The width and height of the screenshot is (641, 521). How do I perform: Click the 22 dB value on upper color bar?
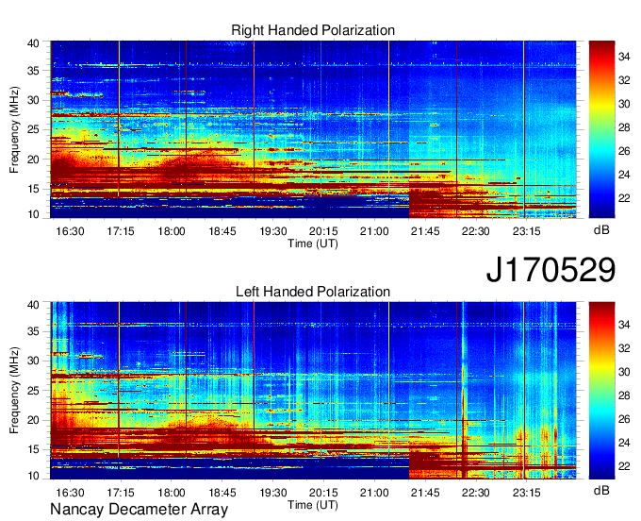(x=624, y=198)
